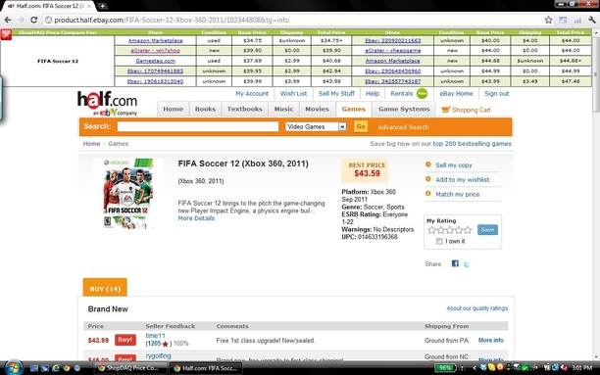Open the Wish List link
This screenshot has width=600, height=375.
293,93
